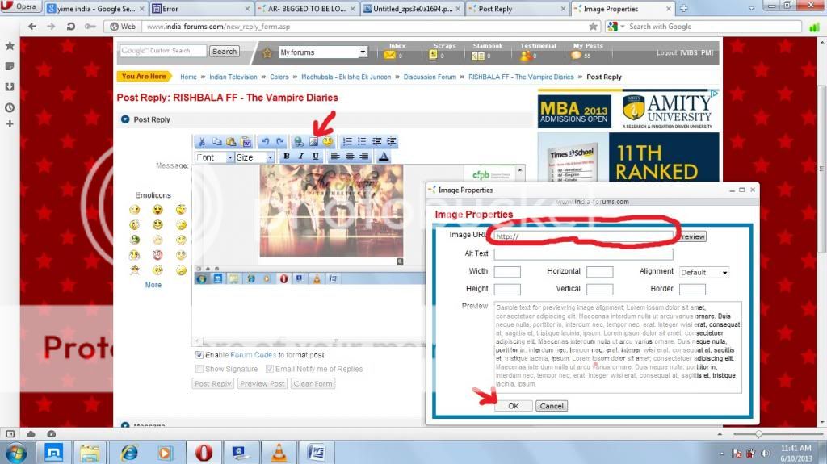Screen dimensions: 827x464
Task: Click the Post Reply submit button
Action: point(213,384)
